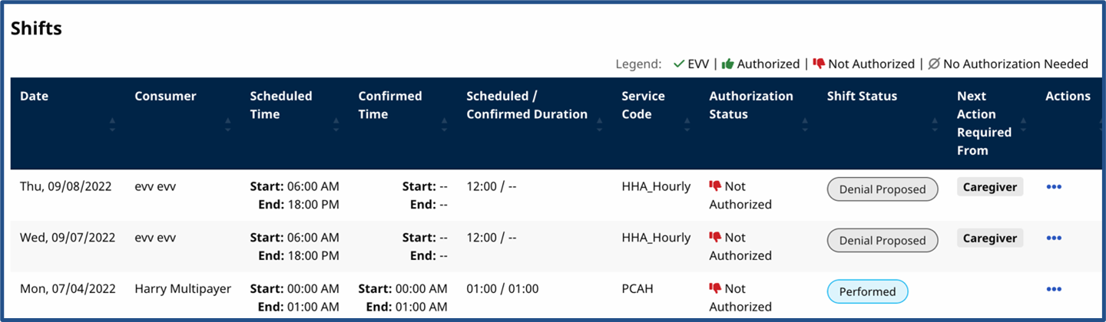
Task: Sort by Service Code column
Action: 687,125
